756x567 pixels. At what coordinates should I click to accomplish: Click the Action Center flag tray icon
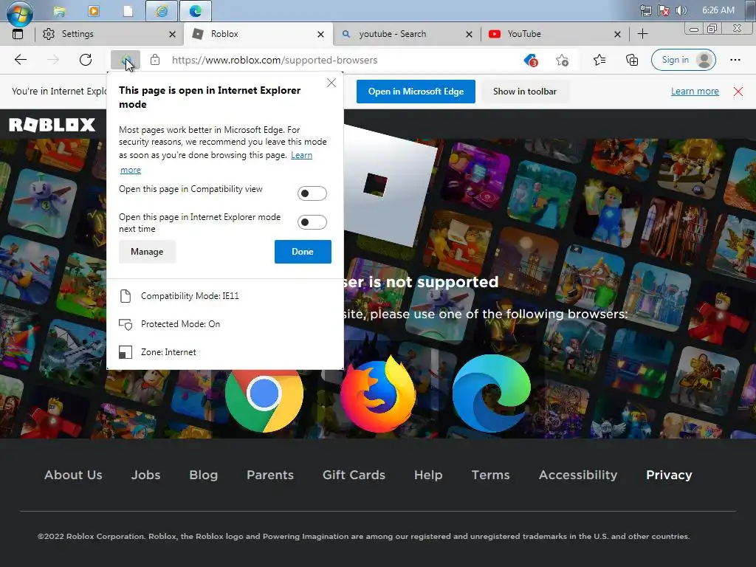coord(664,10)
